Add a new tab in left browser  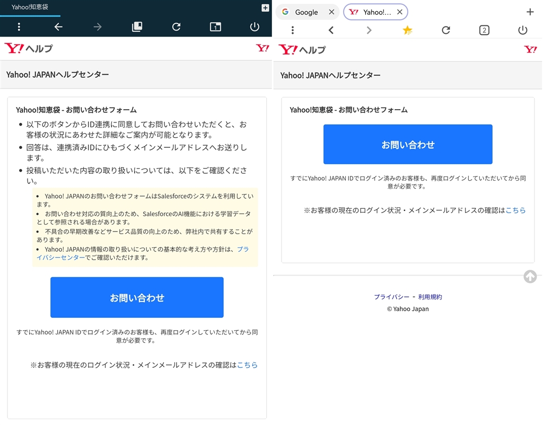pos(265,8)
